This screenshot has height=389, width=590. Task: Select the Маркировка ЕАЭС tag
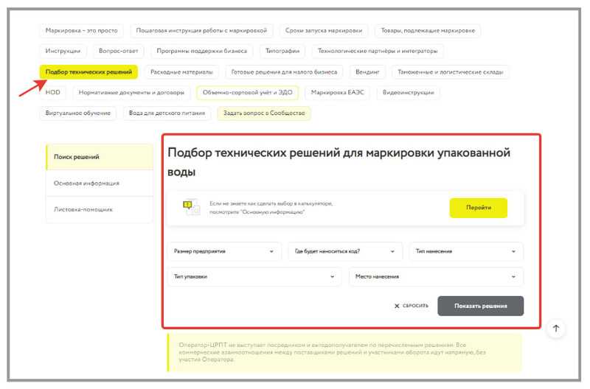[x=338, y=92]
